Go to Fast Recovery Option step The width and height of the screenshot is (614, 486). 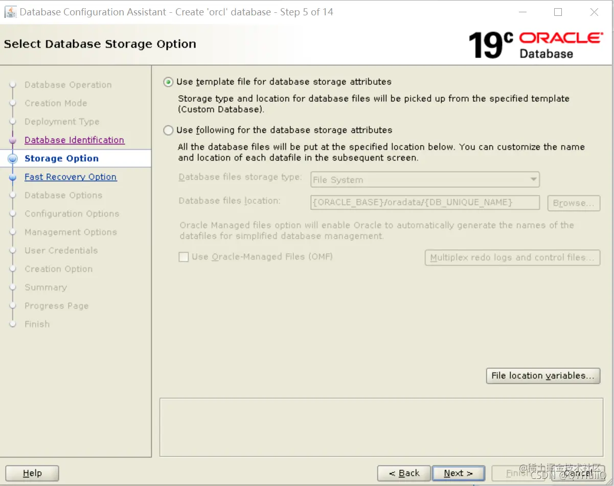(71, 176)
